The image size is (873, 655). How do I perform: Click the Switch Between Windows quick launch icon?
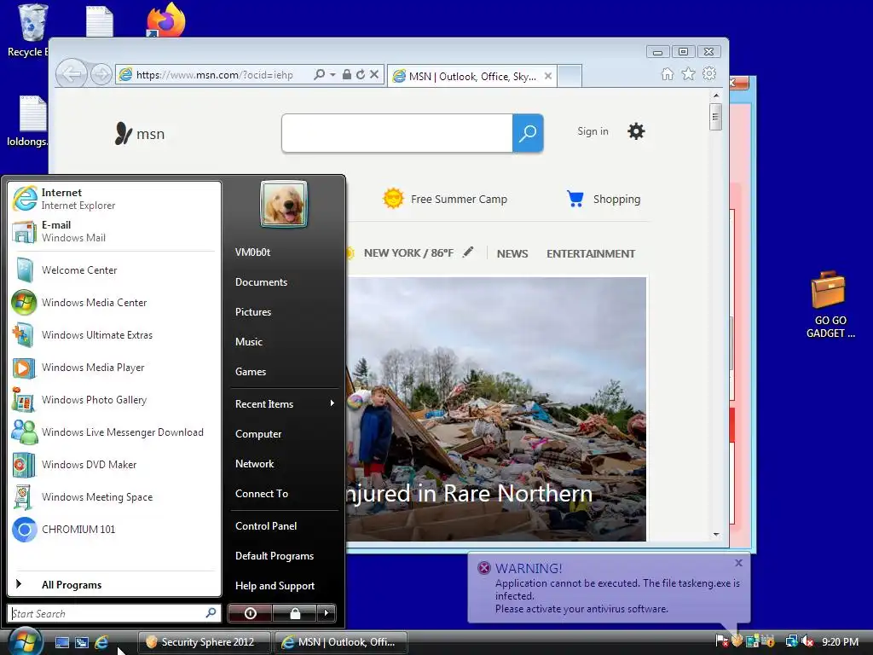pos(82,642)
